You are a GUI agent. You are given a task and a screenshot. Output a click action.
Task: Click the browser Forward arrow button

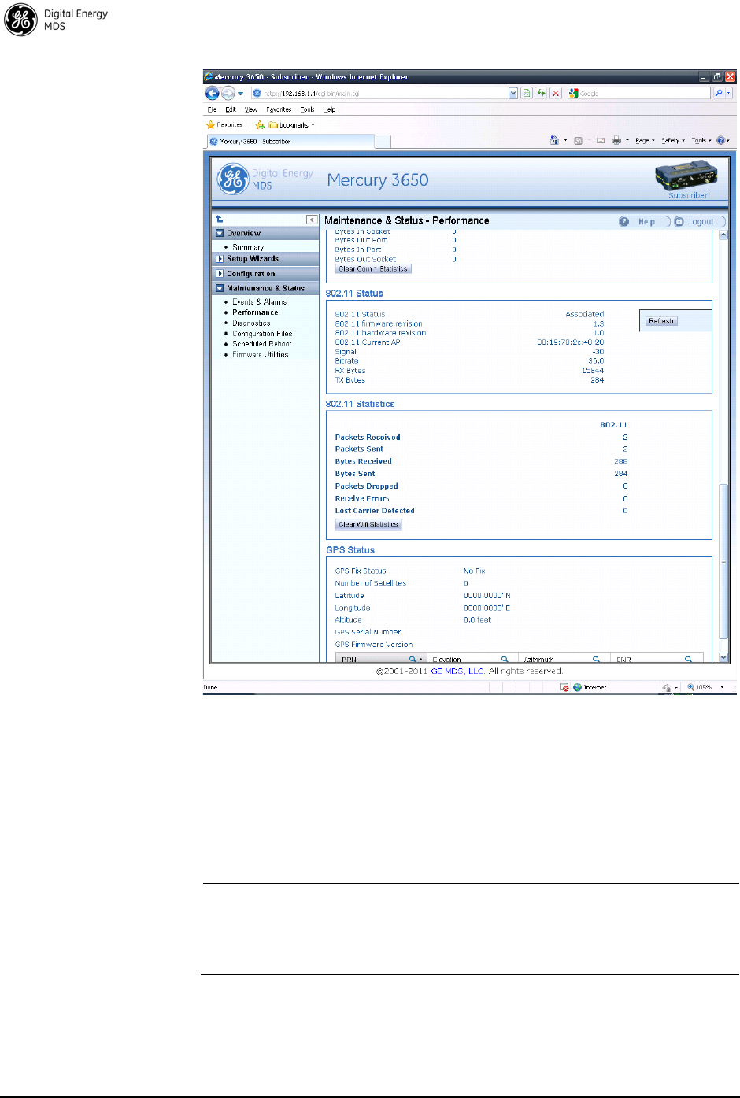pos(228,93)
